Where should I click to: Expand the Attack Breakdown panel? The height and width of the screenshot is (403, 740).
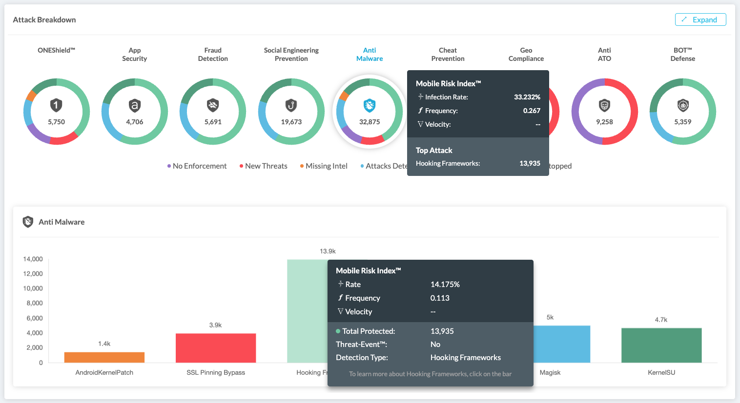700,19
